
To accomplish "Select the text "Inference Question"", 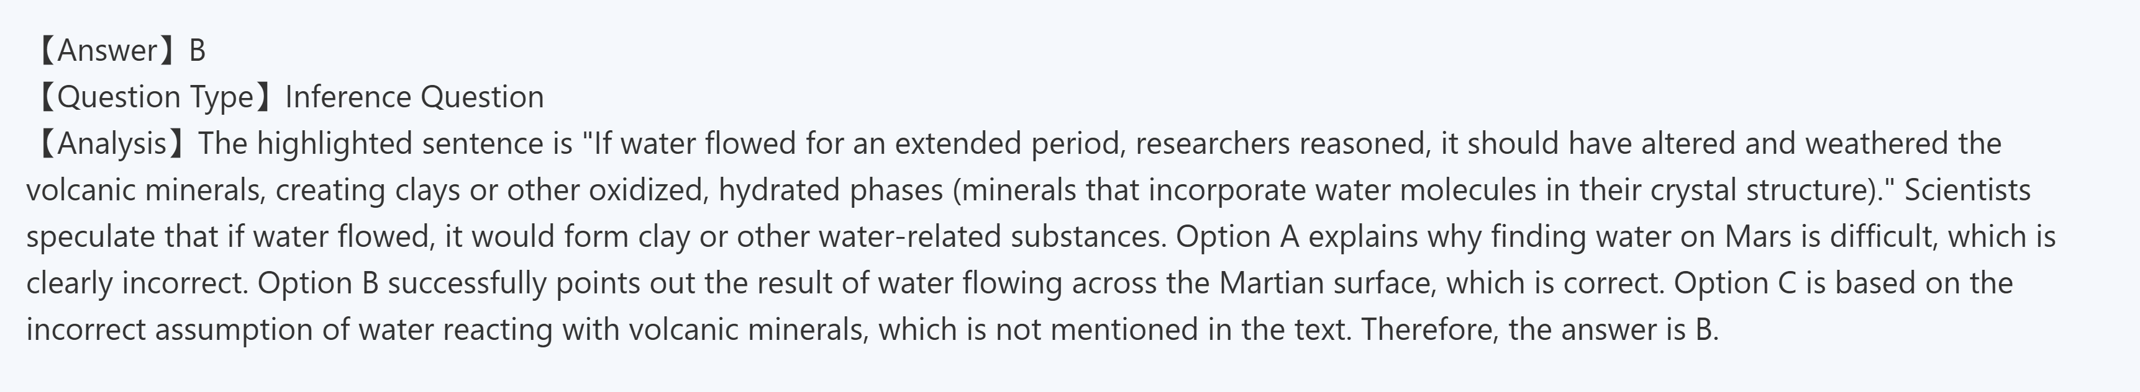I will (x=414, y=97).
